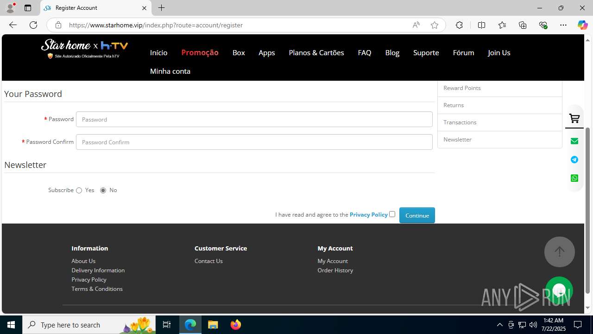Image resolution: width=593 pixels, height=334 pixels.
Task: Toggle the Split screen icon
Action: (x=481, y=25)
